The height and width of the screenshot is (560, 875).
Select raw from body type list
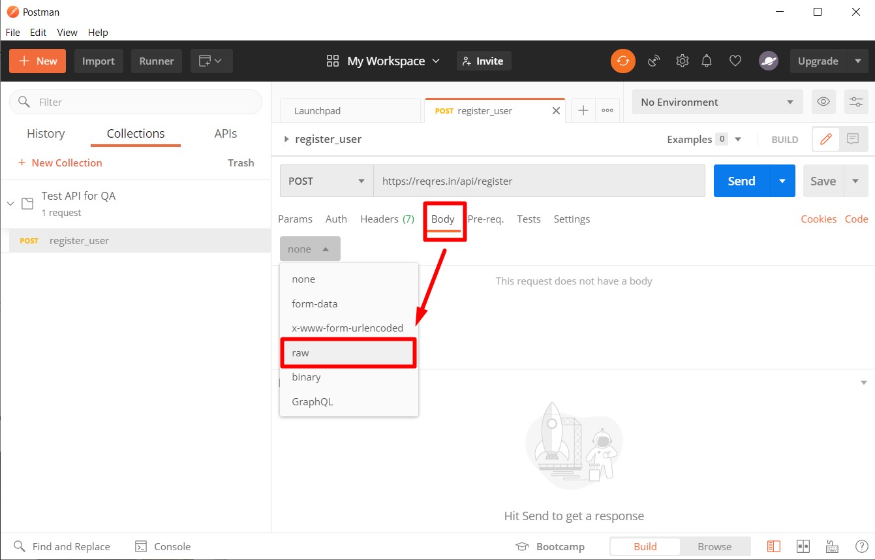tap(348, 352)
